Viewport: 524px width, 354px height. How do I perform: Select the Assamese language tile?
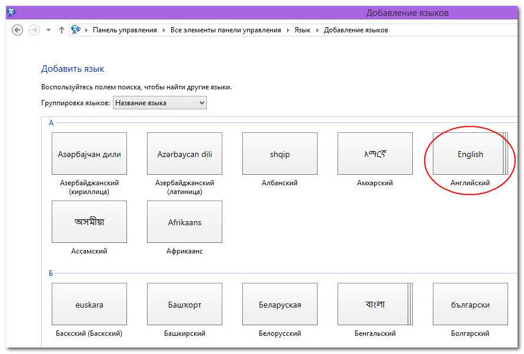[x=89, y=222]
